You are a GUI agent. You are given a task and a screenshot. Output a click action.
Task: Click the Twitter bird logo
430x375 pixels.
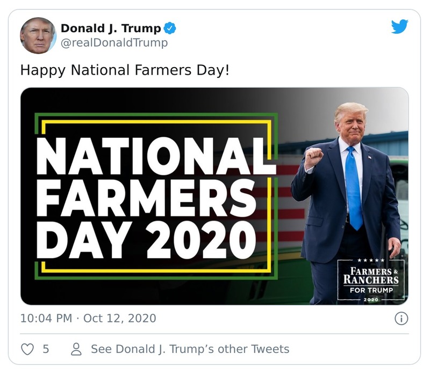coord(399,26)
